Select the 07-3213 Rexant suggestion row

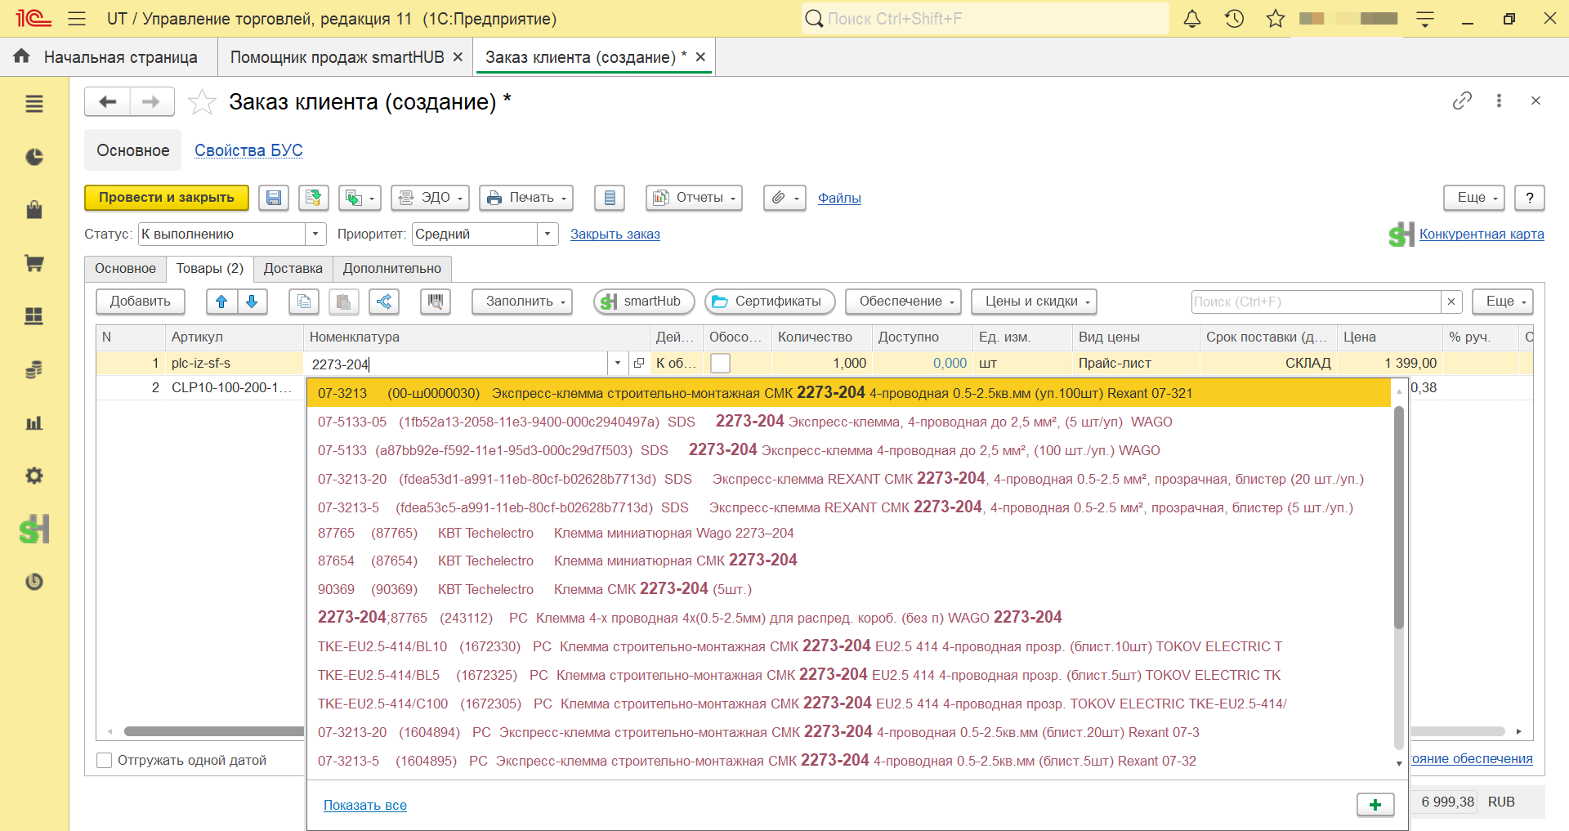coord(849,393)
